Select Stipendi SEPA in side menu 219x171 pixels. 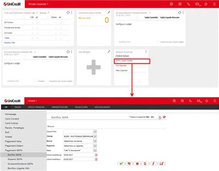[15, 159]
